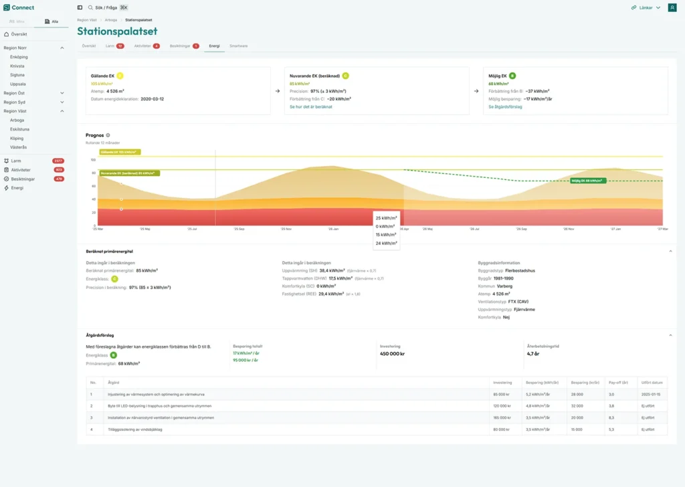The image size is (685, 487).
Task: Collapse the Åtgärdsförslag section
Action: (x=670, y=335)
